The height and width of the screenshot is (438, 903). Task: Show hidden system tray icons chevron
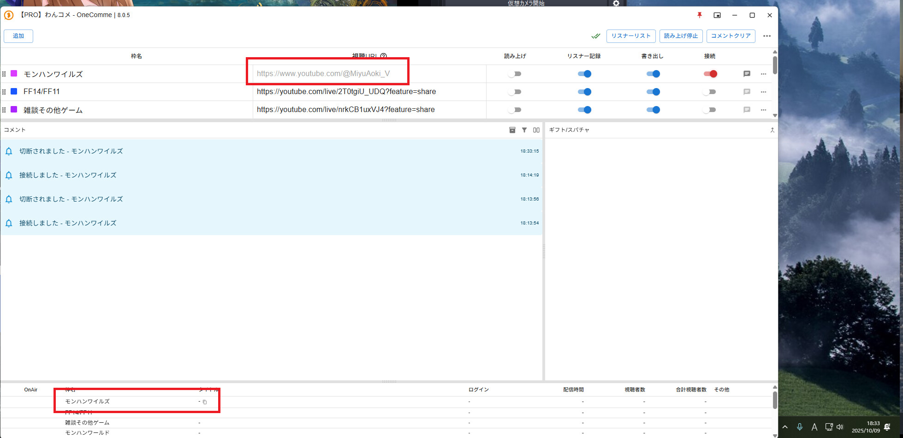coord(785,427)
